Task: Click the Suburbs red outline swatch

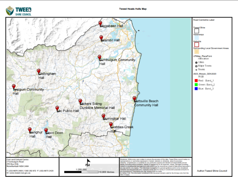Action: pyautogui.click(x=197, y=45)
